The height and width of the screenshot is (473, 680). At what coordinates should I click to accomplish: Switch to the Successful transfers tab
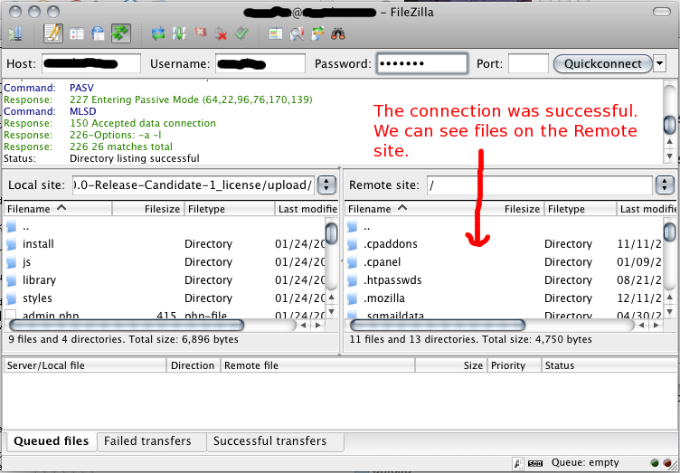(269, 441)
